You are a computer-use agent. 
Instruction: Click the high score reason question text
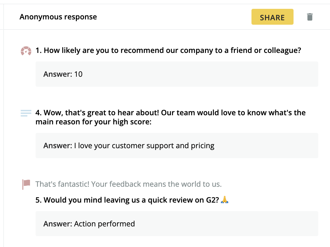pos(171,117)
